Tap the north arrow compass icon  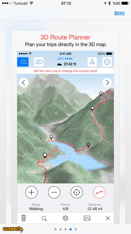[x=92, y=62]
